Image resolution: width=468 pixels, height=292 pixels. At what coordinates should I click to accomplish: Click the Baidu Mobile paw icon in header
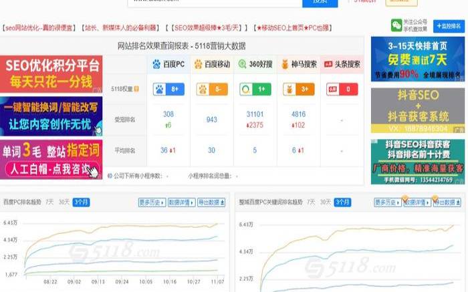point(198,64)
